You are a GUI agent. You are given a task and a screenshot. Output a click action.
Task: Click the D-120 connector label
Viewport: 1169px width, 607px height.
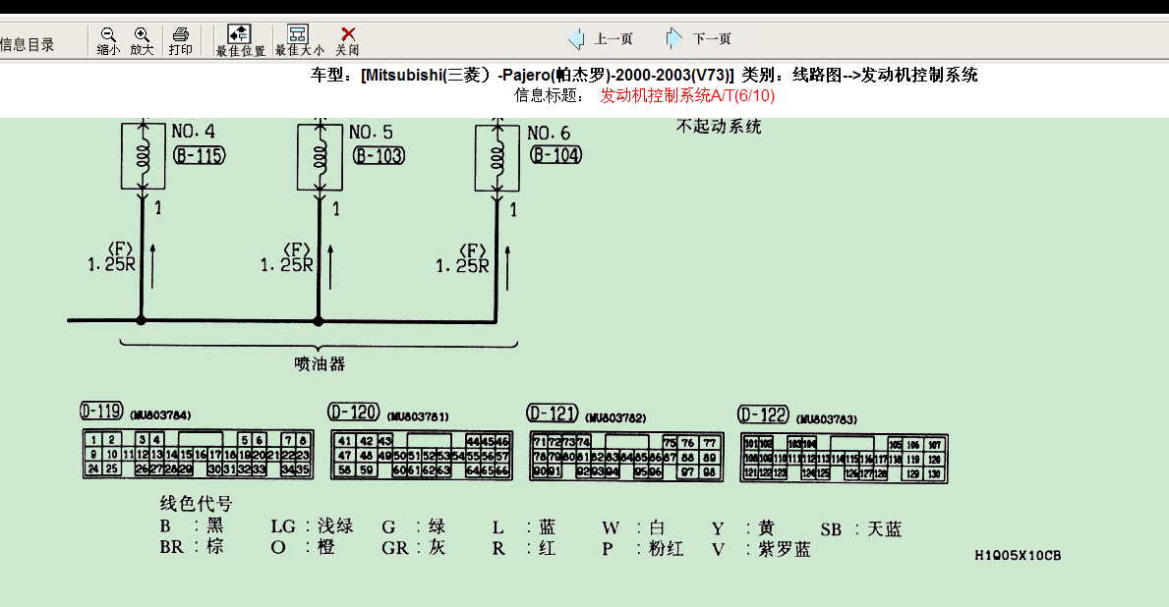tap(354, 412)
